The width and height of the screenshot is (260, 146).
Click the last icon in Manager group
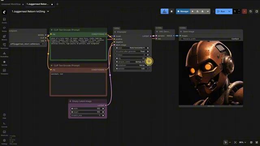(x=208, y=11)
